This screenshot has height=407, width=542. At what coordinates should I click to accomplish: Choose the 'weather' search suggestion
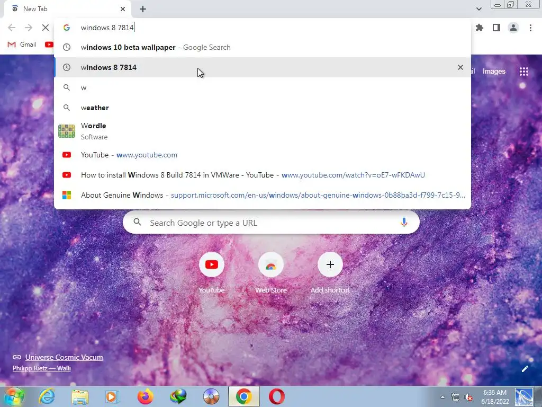coord(263,108)
